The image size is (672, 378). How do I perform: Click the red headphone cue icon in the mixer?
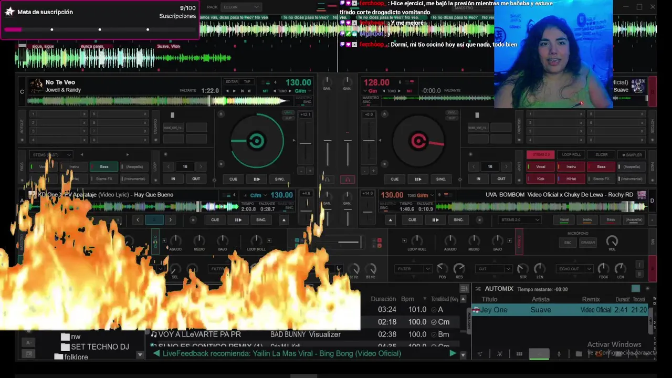[347, 180]
